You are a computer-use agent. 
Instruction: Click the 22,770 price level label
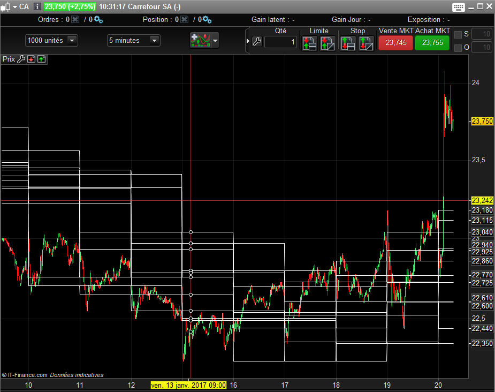pyautogui.click(x=482, y=275)
